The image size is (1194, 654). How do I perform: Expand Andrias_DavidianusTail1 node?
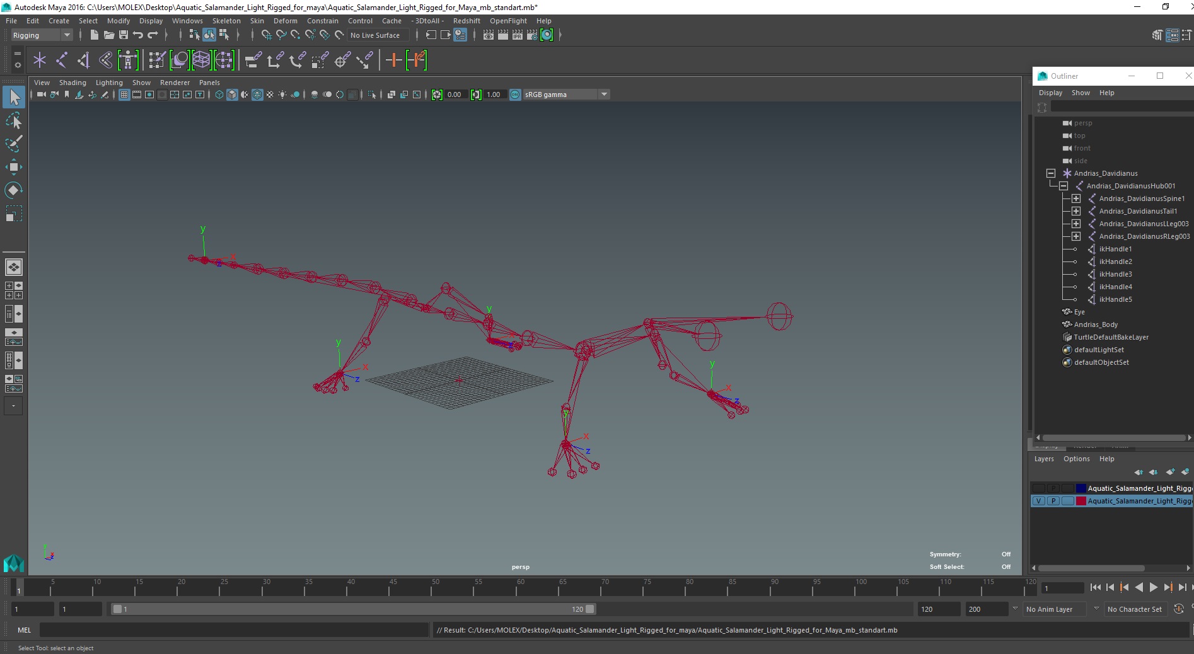tap(1076, 211)
